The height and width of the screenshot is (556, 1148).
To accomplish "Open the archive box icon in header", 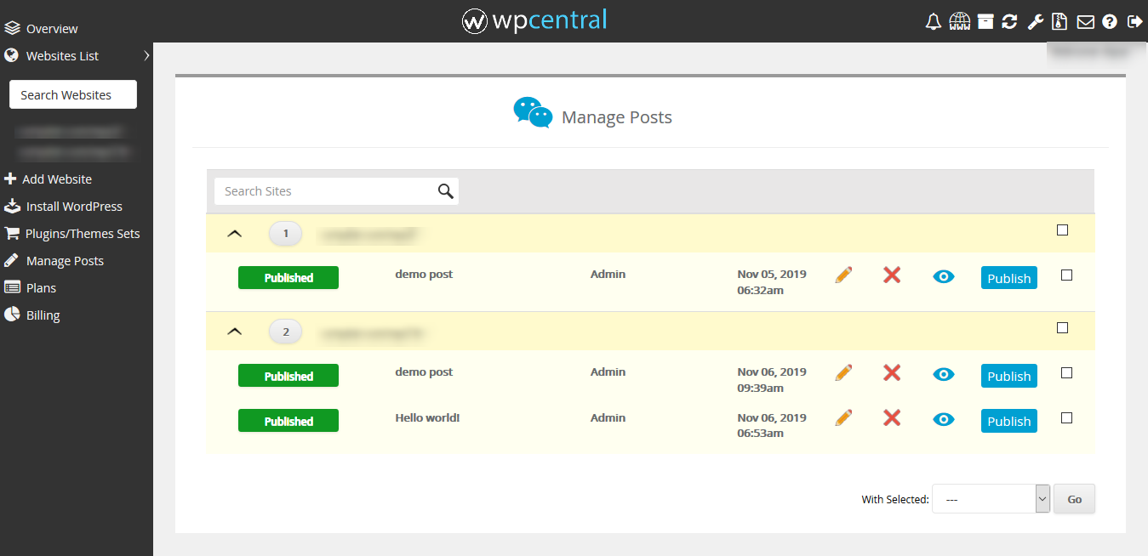I will tap(985, 21).
